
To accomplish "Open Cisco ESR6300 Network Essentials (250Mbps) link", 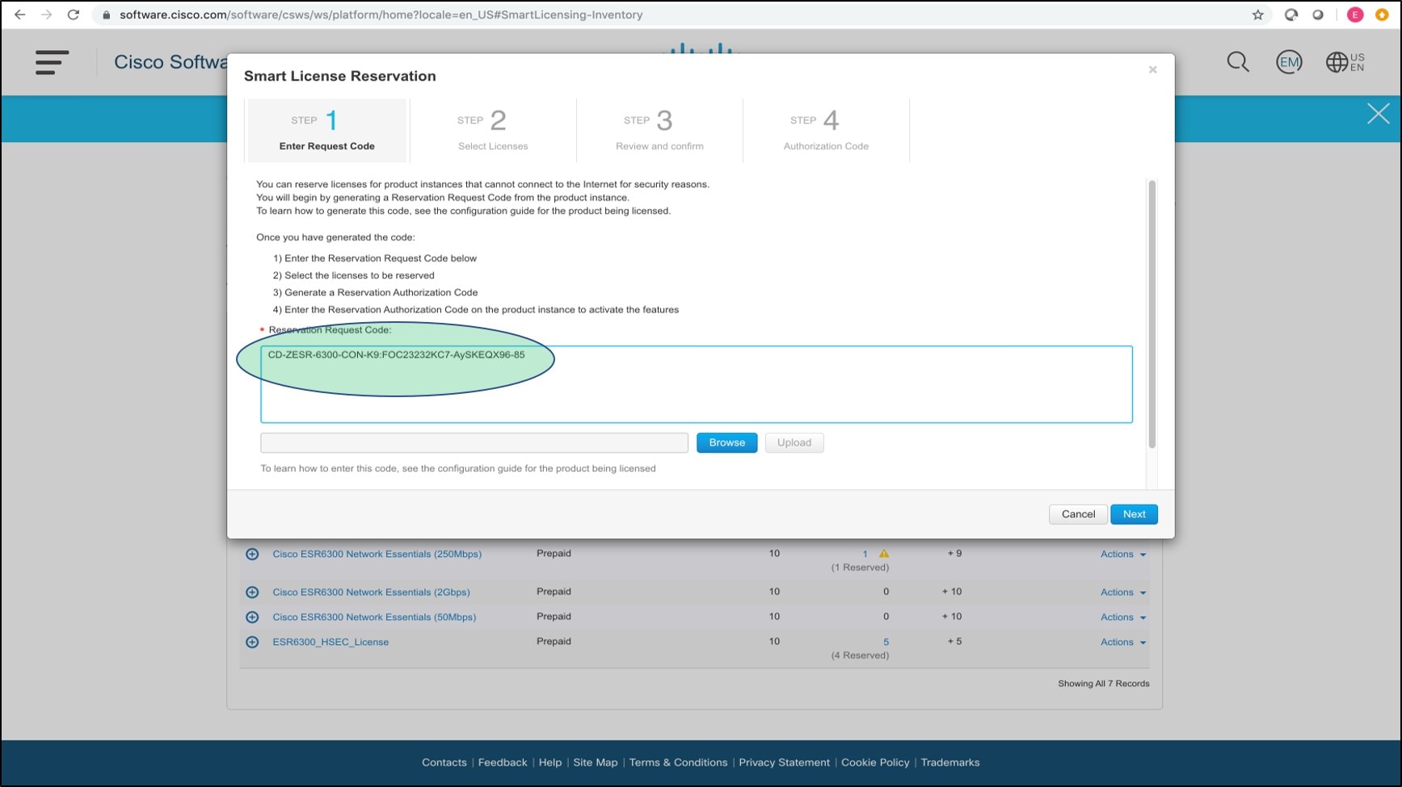I will pyautogui.click(x=377, y=555).
